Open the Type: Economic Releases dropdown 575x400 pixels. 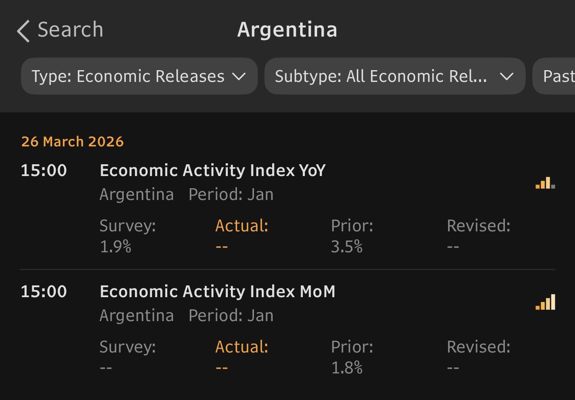[x=139, y=76]
